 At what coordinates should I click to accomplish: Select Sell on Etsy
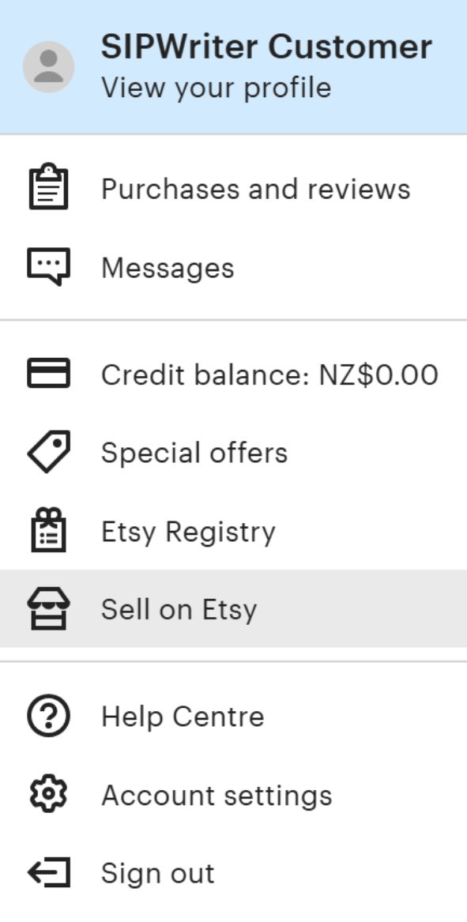click(177, 608)
